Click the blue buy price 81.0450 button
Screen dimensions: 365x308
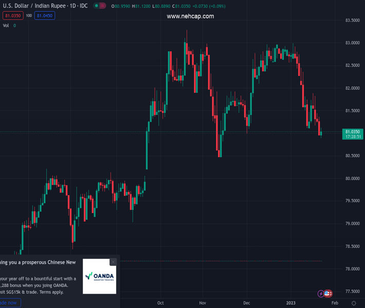pos(44,15)
